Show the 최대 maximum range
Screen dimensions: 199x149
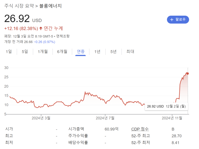click(130, 52)
